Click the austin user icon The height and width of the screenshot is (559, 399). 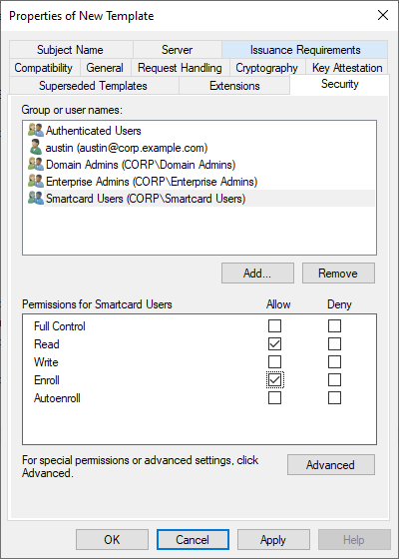(36, 148)
